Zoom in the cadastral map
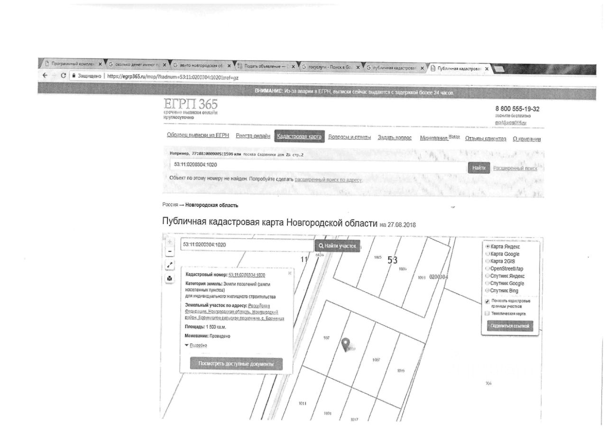607x429 pixels. point(169,241)
